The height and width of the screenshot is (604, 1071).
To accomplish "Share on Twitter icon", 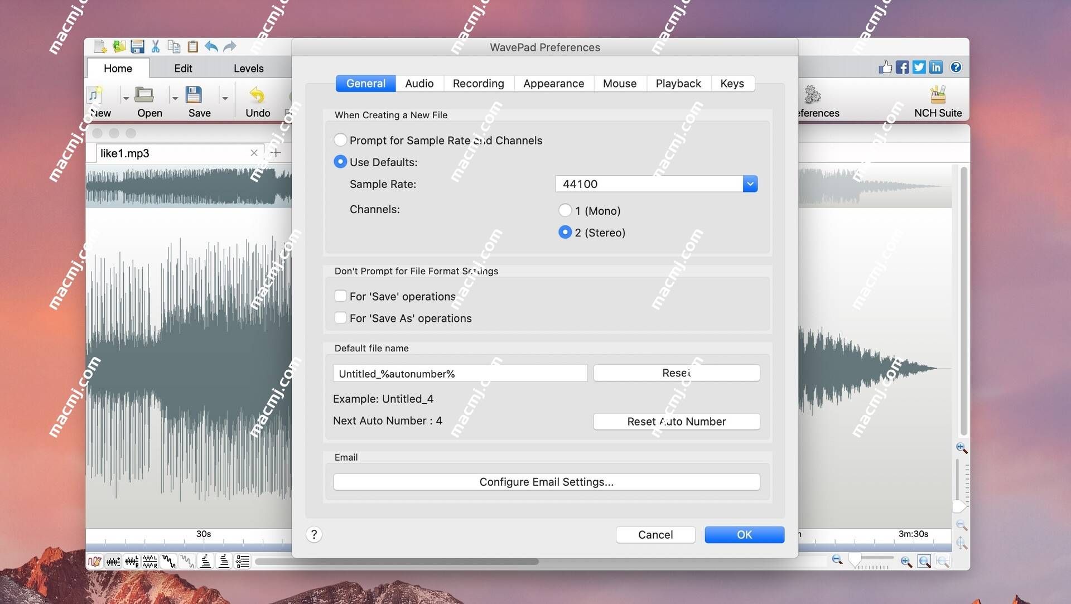I will click(x=919, y=67).
